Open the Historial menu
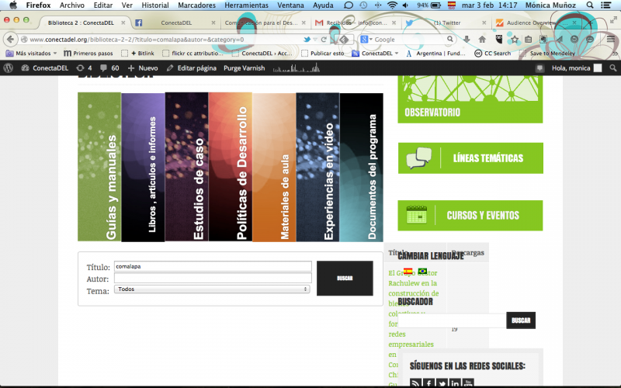Viewport: 621px width, 388px height. [x=155, y=5]
